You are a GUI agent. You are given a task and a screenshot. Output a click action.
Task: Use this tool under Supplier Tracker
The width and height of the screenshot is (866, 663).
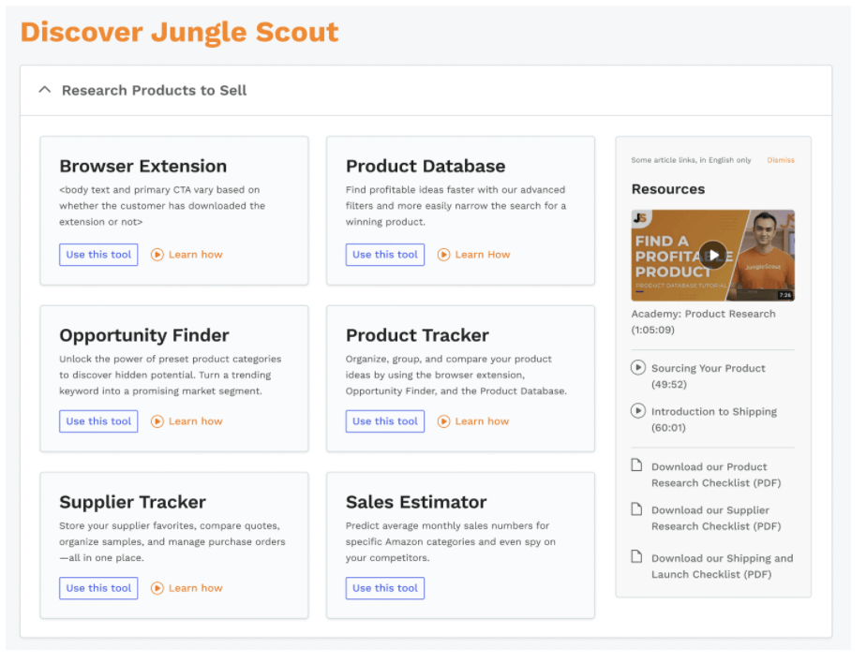[98, 588]
